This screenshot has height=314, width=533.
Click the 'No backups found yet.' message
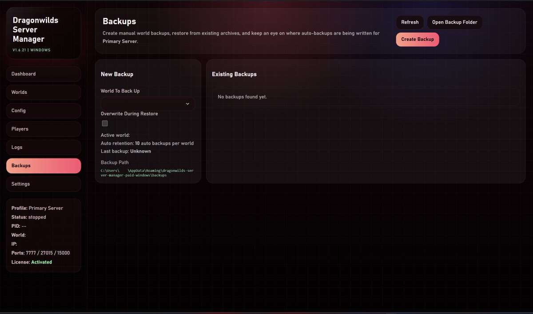[242, 97]
